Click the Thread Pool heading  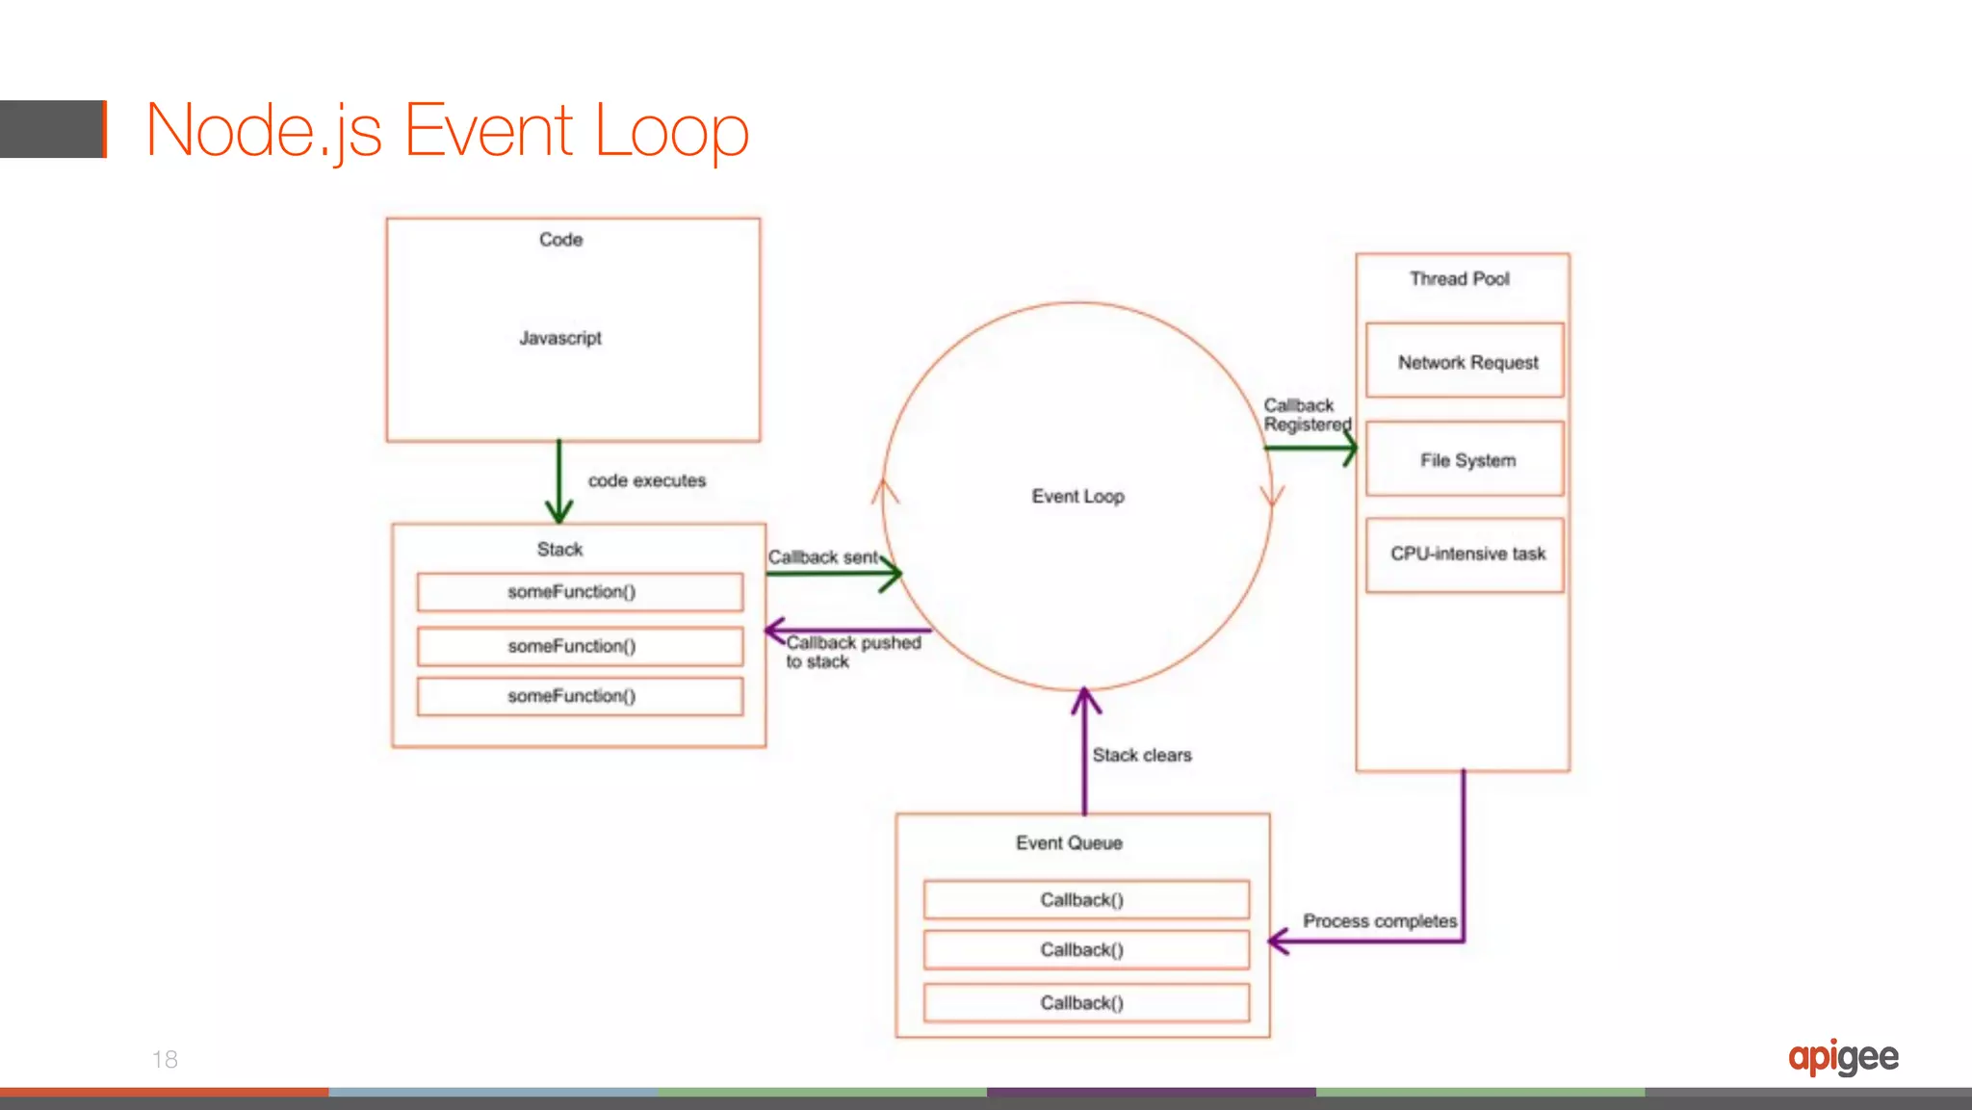pyautogui.click(x=1459, y=279)
